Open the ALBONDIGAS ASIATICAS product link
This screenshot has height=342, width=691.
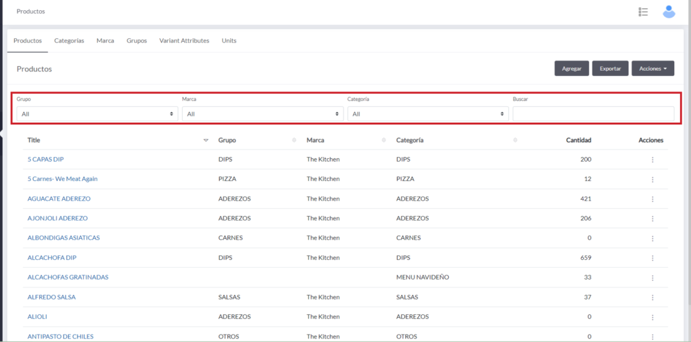[x=63, y=238]
